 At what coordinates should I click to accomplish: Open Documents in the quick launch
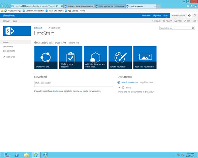click(x=8, y=47)
